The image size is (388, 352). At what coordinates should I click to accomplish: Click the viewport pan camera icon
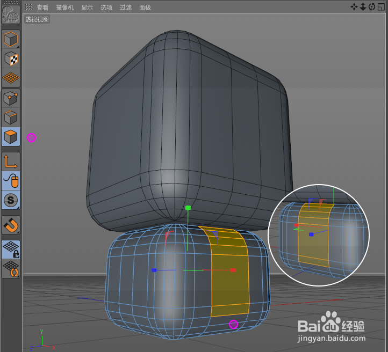354,7
